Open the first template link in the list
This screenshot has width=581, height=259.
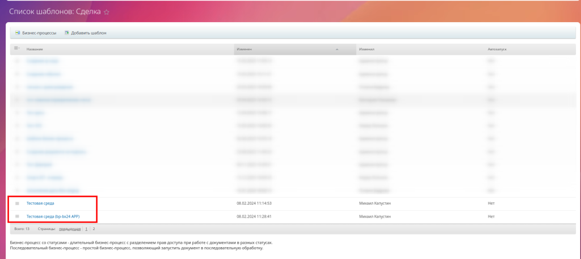pyautogui.click(x=43, y=61)
